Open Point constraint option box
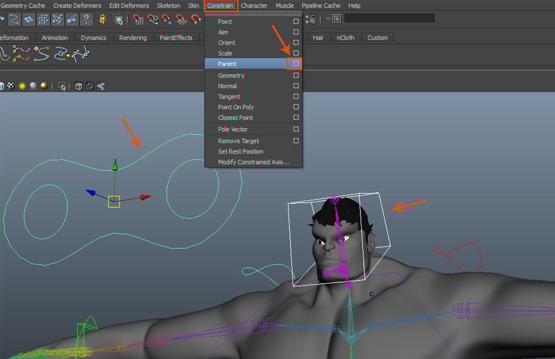555x359 pixels. tap(296, 22)
